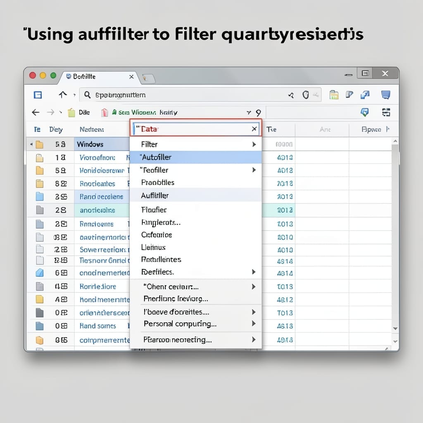
Task: Expand the PBaroo neorecting submenu arrow
Action: click(x=254, y=340)
